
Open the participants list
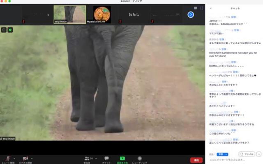pos(87,158)
